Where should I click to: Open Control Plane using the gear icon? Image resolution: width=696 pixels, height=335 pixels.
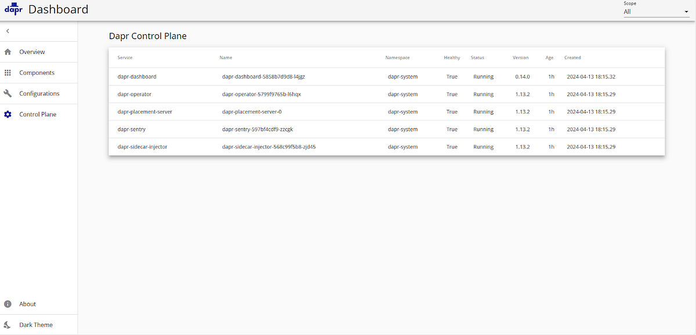6,114
